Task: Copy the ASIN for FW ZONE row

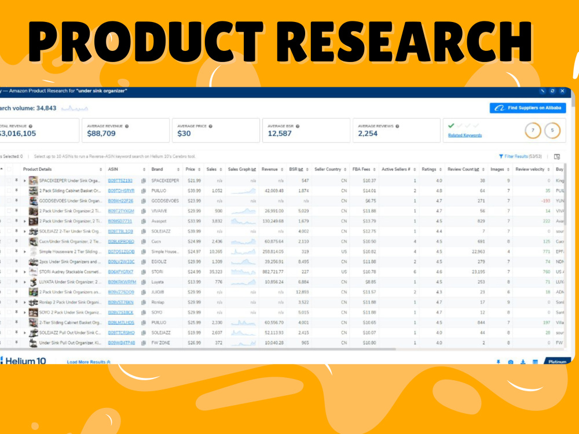Action: point(144,343)
